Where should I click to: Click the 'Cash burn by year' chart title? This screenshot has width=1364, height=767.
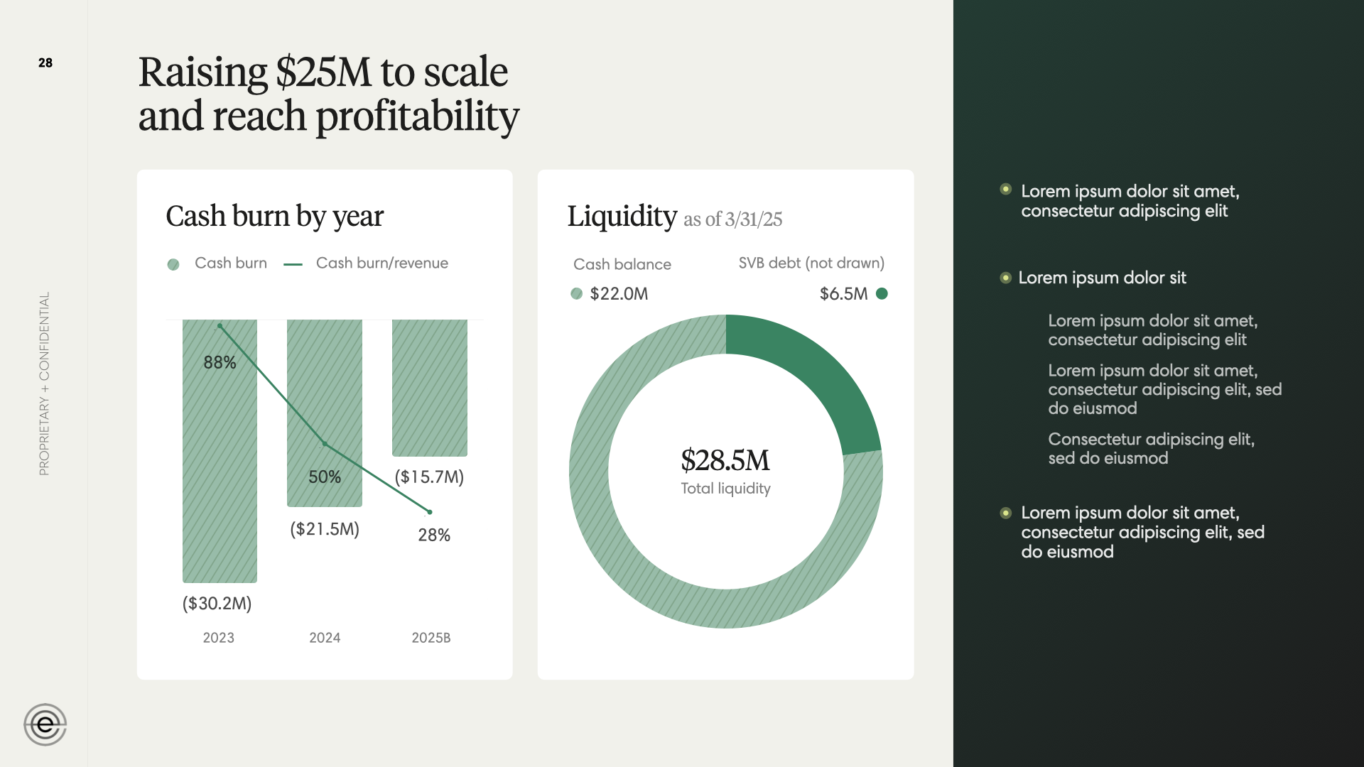(274, 216)
